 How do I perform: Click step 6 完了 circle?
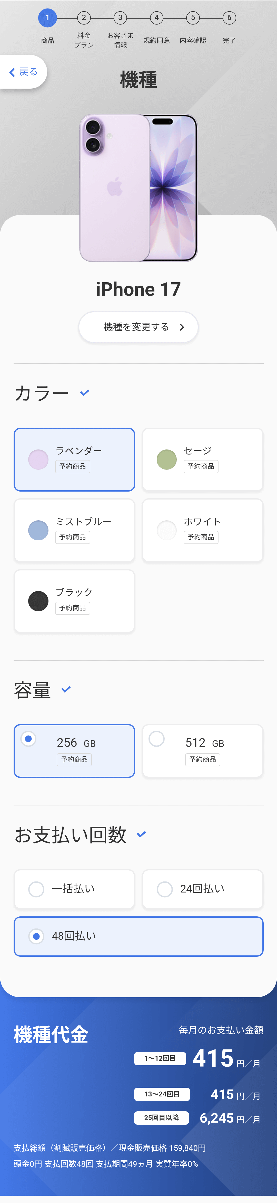(229, 18)
